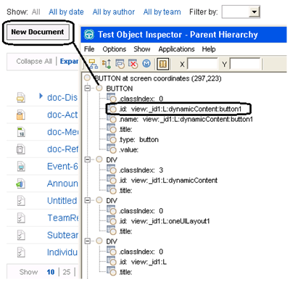This screenshot has width=290, height=290.
Task: Click the event icon beside Event-6
Action: pos(21,166)
